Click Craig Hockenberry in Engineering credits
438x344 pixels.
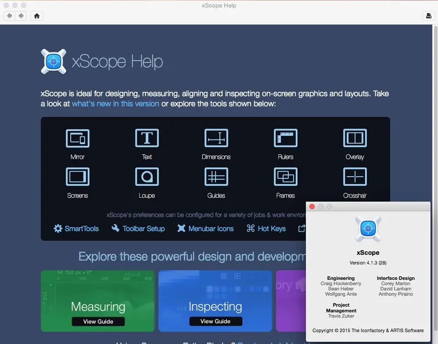[x=341, y=283]
